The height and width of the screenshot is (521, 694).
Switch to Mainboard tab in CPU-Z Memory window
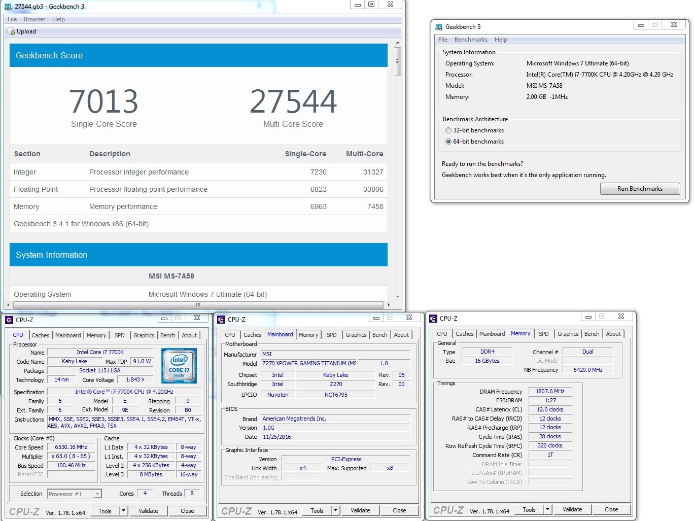(x=492, y=334)
